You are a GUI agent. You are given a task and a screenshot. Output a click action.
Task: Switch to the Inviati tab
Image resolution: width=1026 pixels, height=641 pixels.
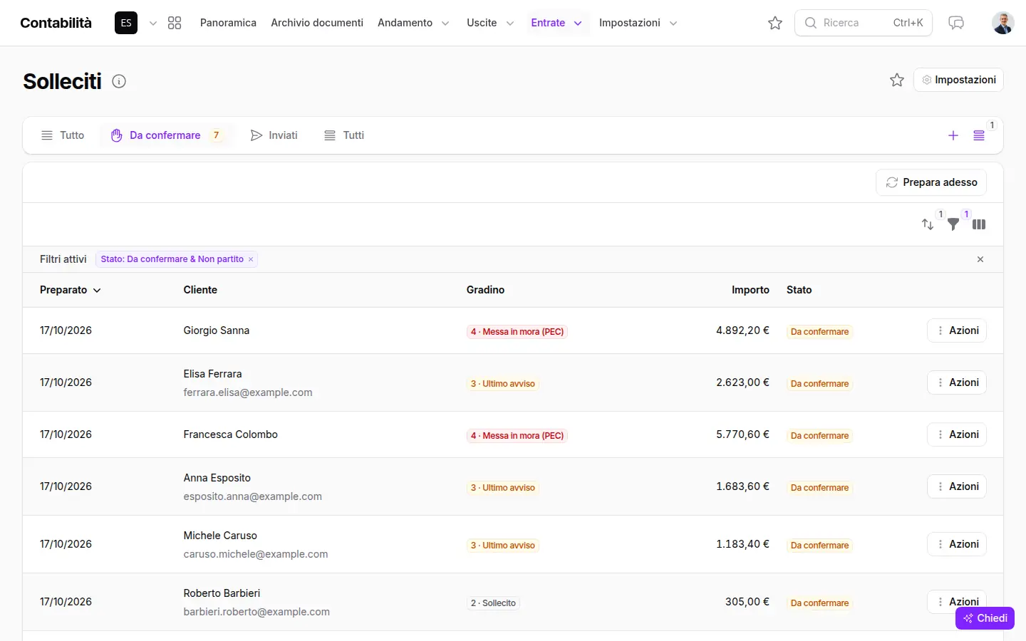click(x=274, y=135)
